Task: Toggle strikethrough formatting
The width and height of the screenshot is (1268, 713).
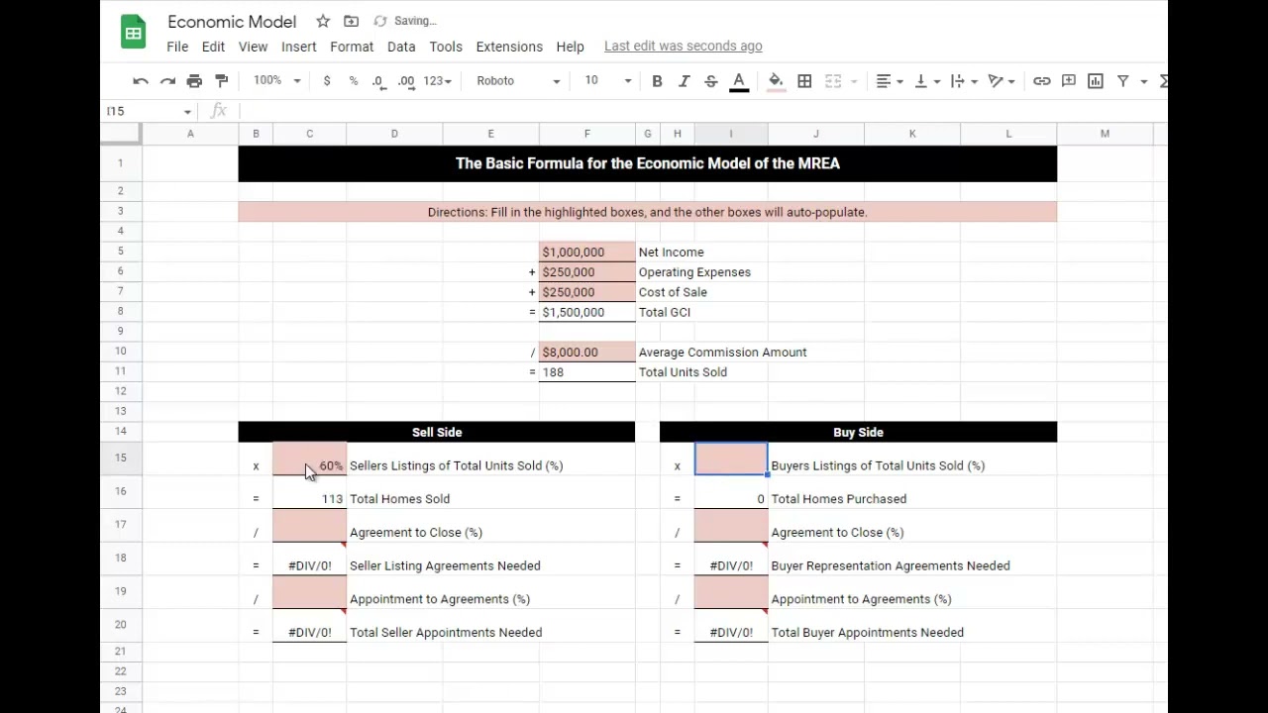Action: coord(711,81)
